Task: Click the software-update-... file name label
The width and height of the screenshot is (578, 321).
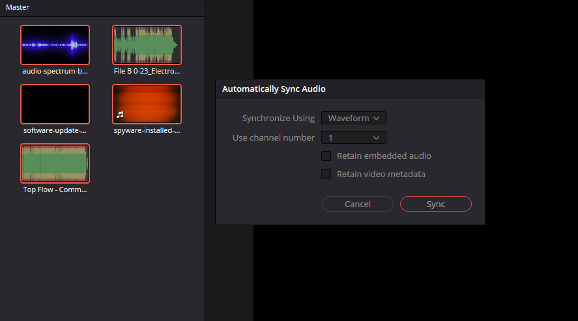Action: click(x=55, y=130)
